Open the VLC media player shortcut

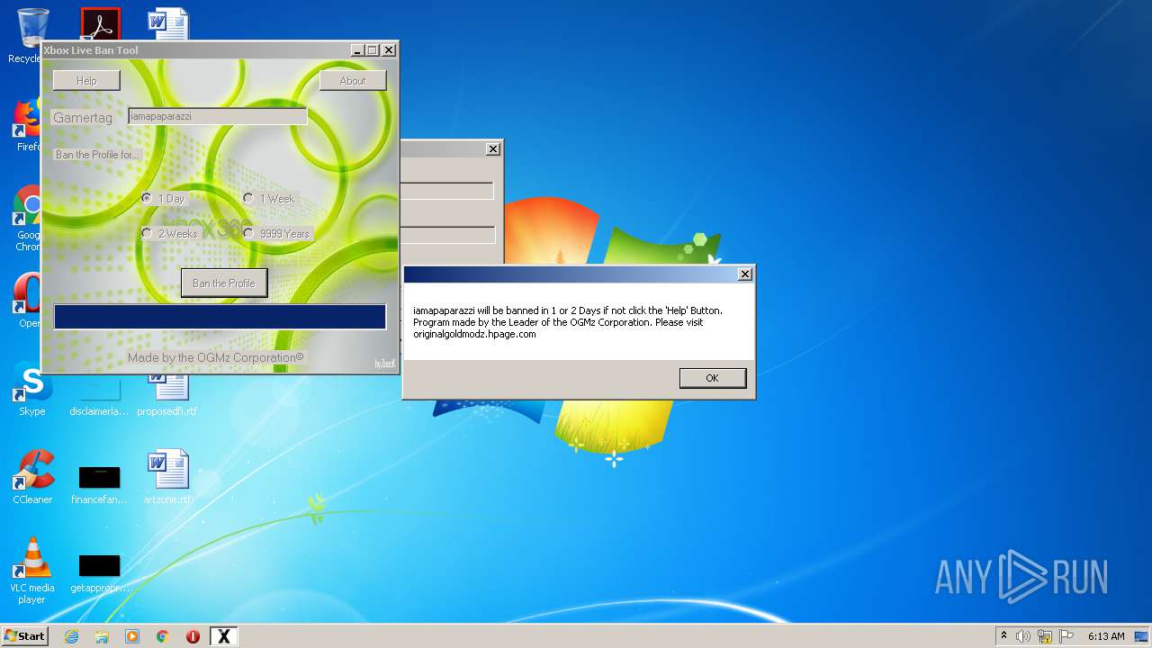[32, 571]
